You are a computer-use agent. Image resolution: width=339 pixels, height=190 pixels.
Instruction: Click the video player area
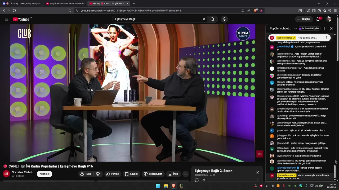132,93
